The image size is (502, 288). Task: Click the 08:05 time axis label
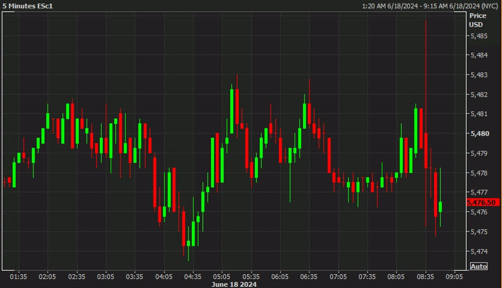coord(396,276)
